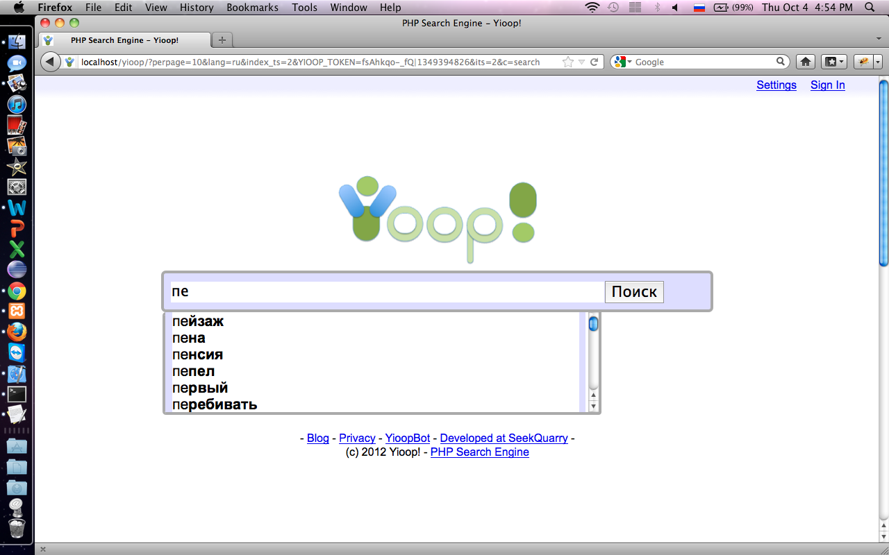Open the Settings link
The height and width of the screenshot is (555, 889).
(776, 85)
